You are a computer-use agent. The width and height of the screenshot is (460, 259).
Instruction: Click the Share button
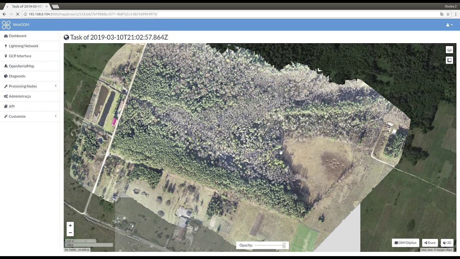click(430, 243)
